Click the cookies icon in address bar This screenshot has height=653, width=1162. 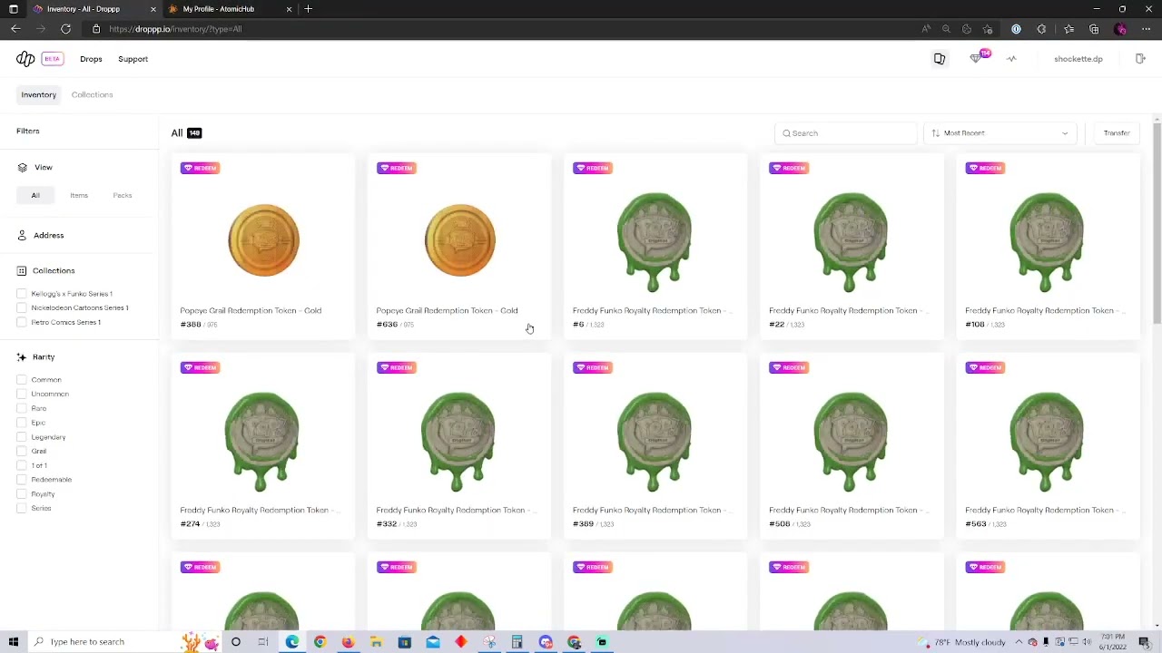click(x=967, y=29)
